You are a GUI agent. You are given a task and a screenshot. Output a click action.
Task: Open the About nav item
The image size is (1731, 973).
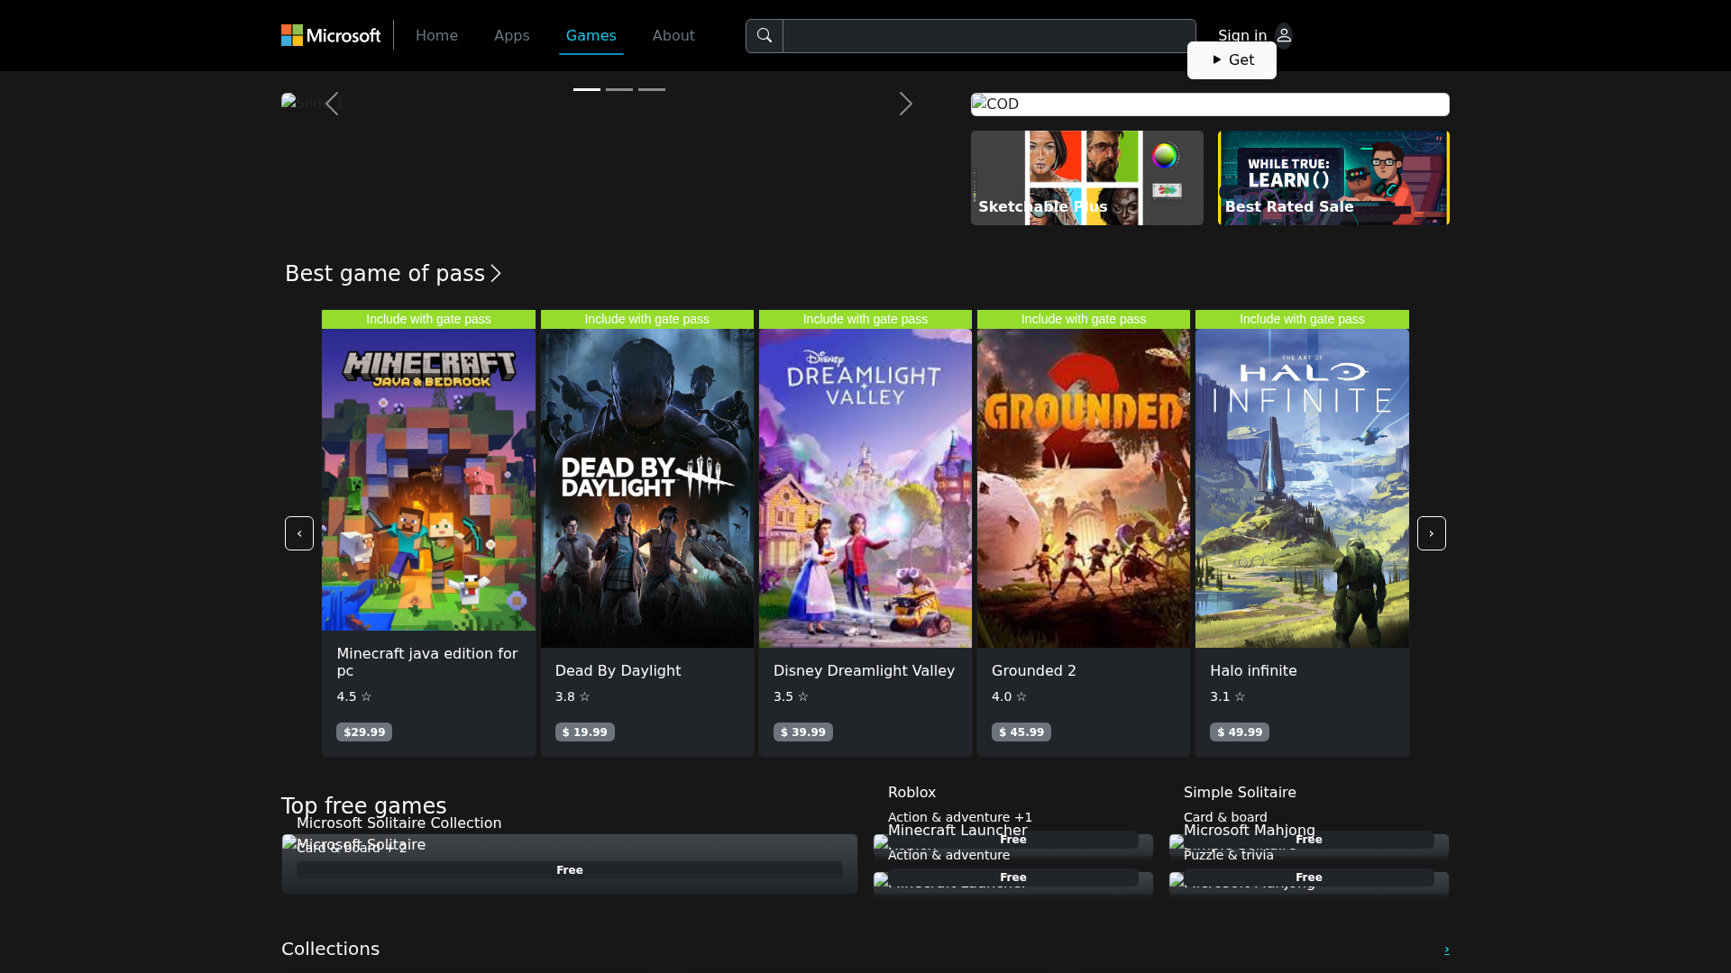coord(673,36)
